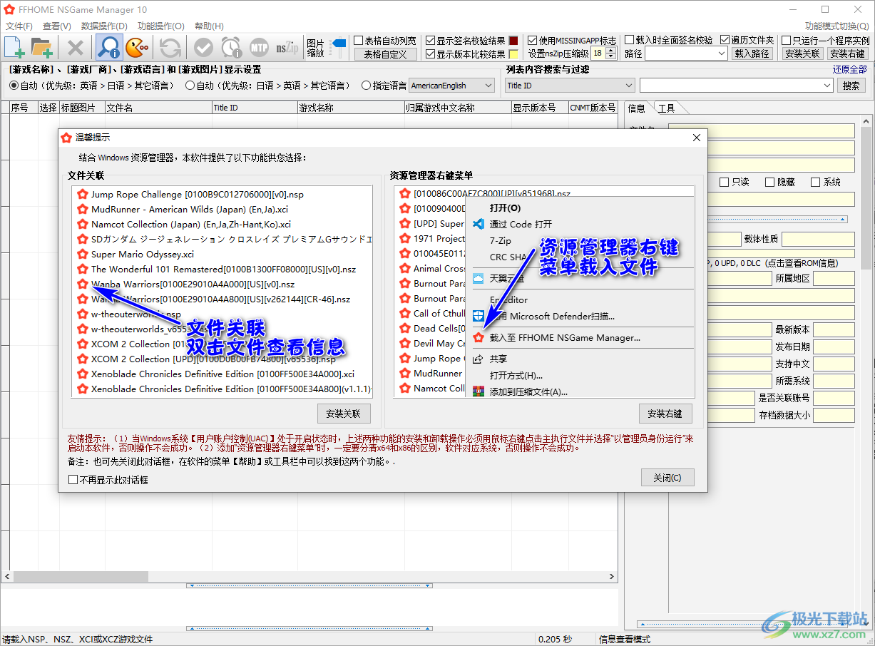The image size is (875, 646).
Task: Click the gray X delete toolbar icon
Action: [x=76, y=48]
